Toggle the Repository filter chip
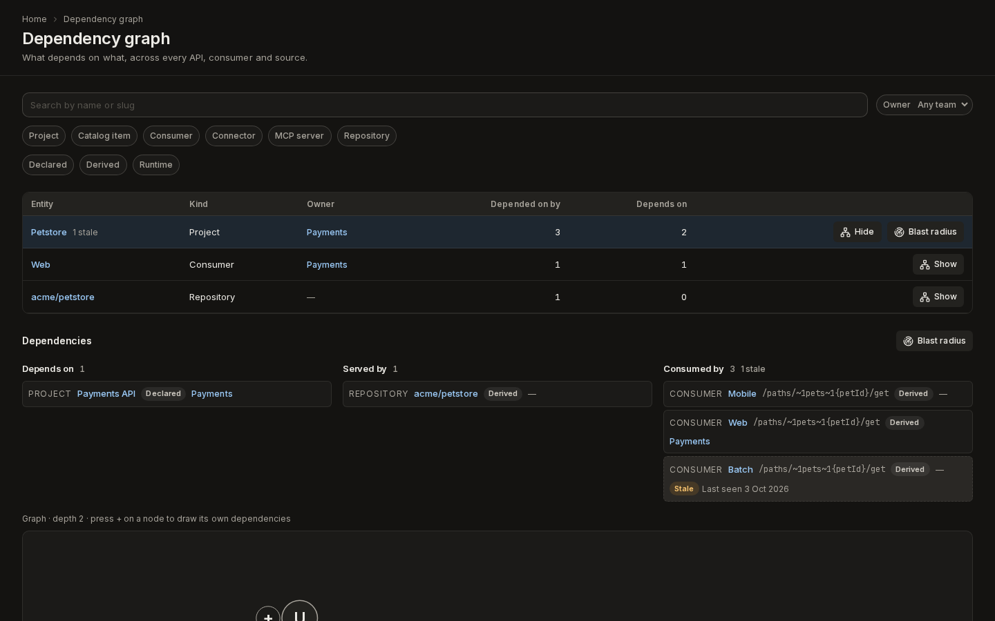This screenshot has height=621, width=995. (x=367, y=136)
